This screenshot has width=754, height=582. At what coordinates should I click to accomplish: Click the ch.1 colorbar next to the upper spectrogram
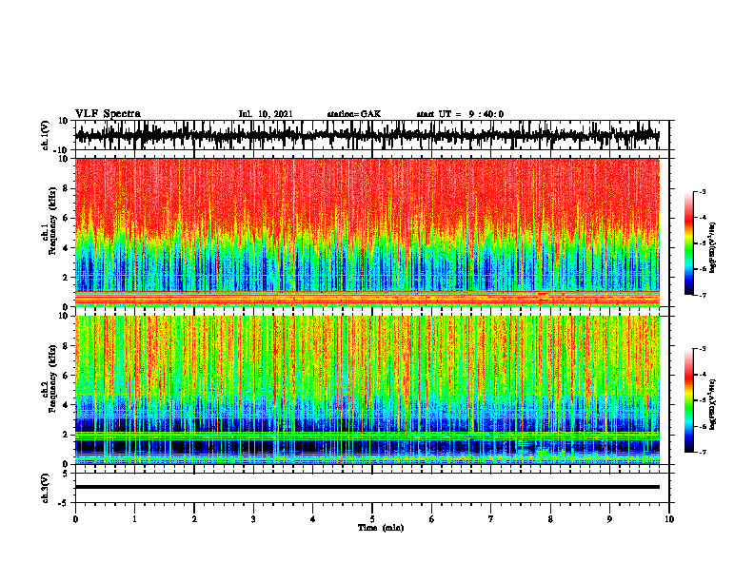[x=689, y=243]
